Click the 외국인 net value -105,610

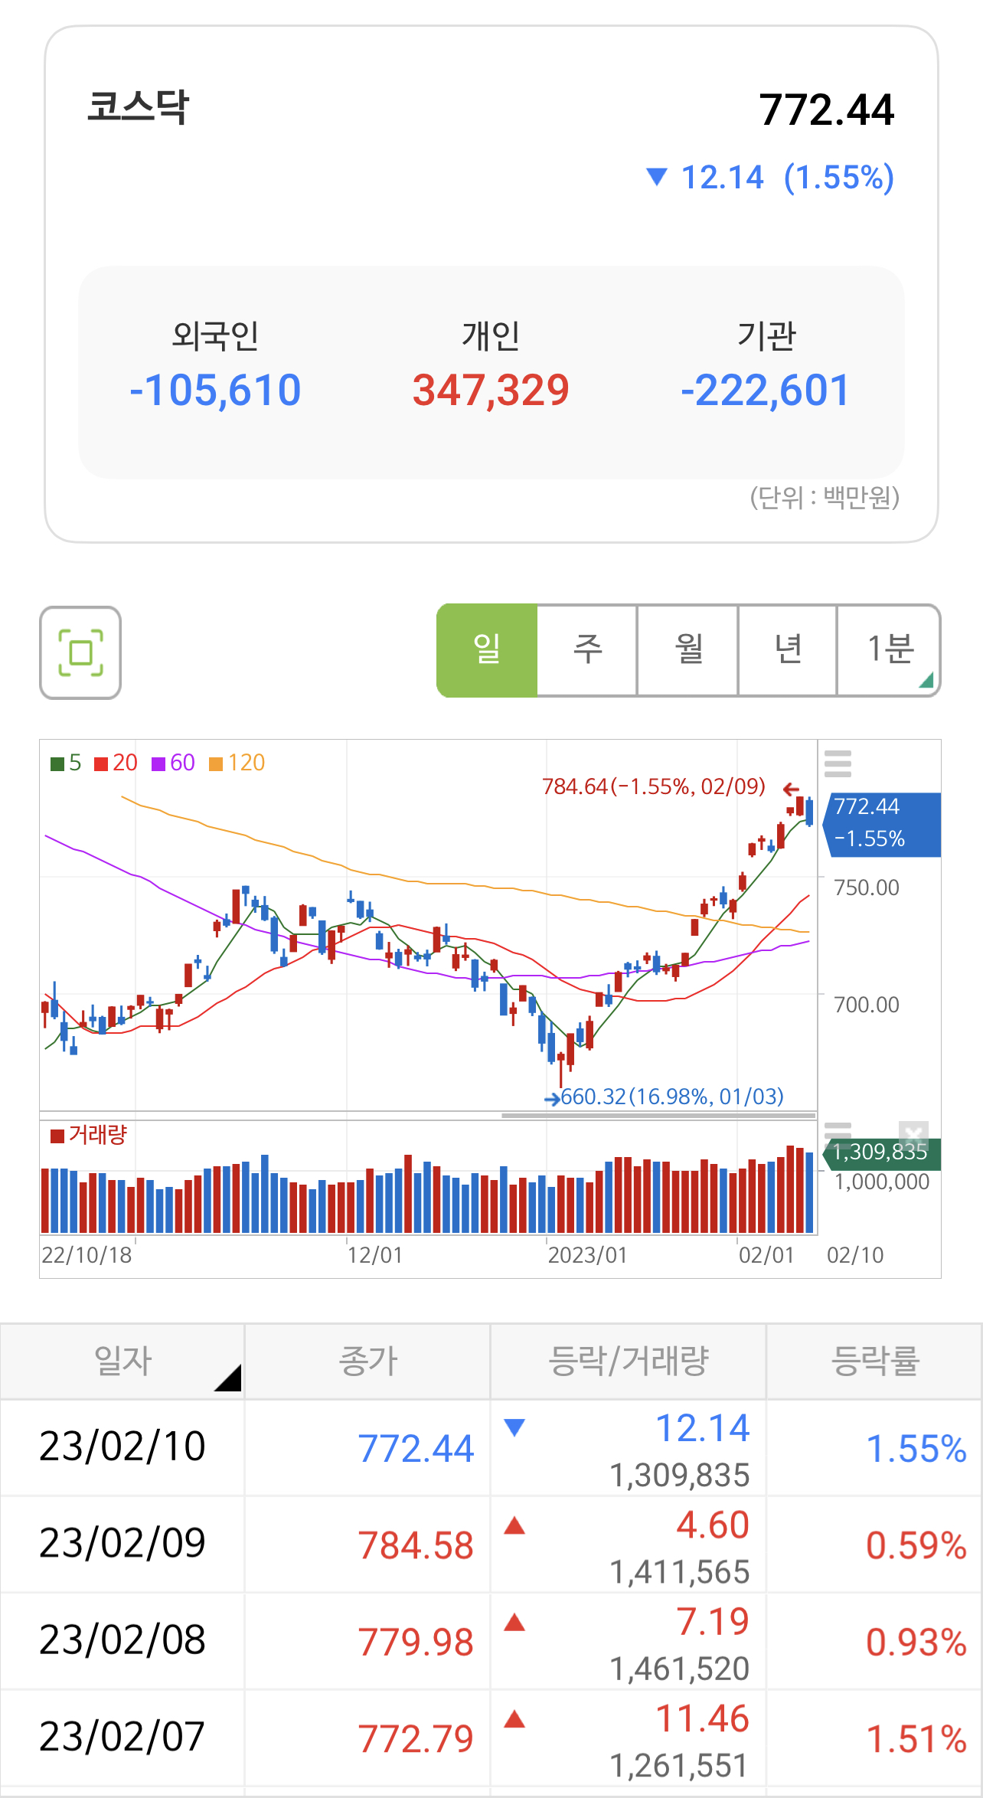click(215, 391)
